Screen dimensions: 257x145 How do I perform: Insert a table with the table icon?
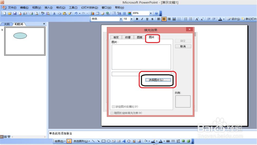(97, 13)
